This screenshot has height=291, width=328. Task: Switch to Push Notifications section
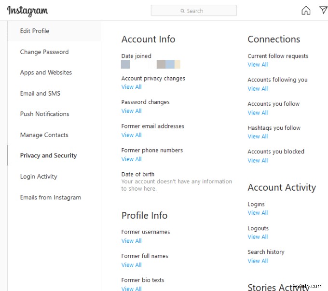(x=44, y=114)
